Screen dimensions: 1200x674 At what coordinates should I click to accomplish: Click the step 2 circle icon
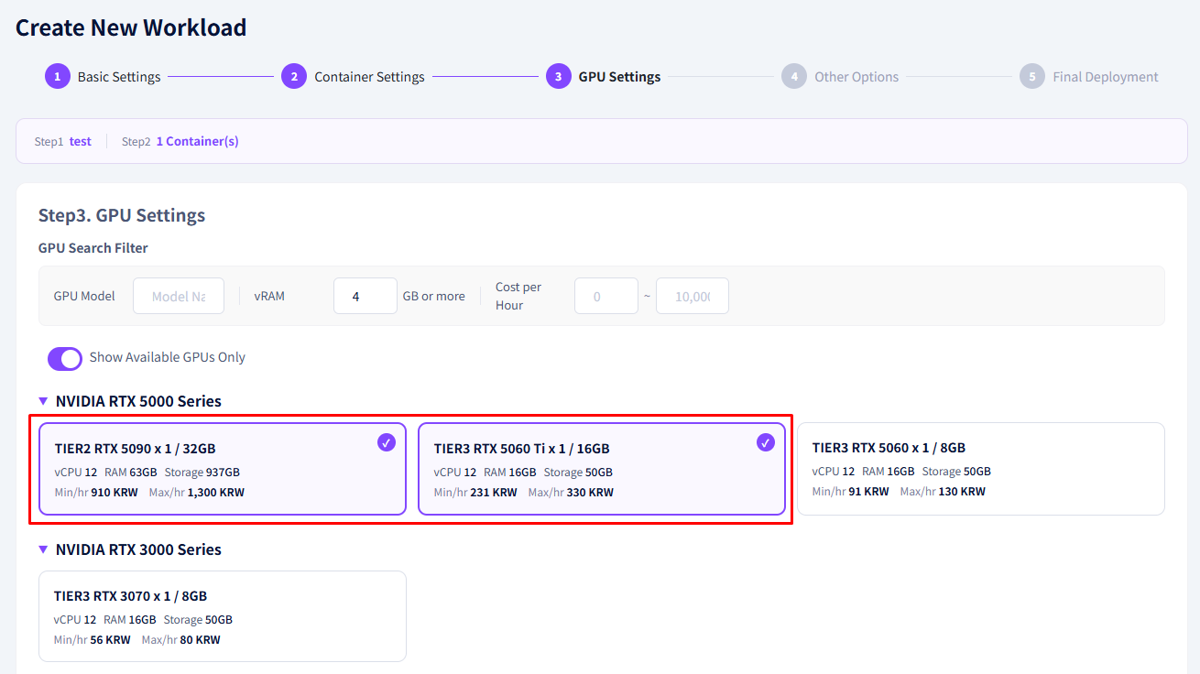pos(293,76)
